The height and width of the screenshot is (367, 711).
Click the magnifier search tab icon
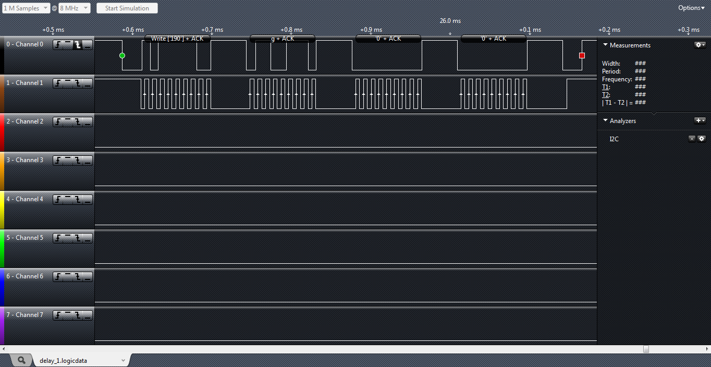21,360
